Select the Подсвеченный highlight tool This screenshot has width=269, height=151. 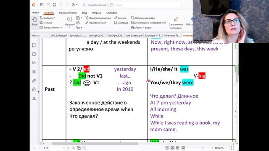click(95, 23)
